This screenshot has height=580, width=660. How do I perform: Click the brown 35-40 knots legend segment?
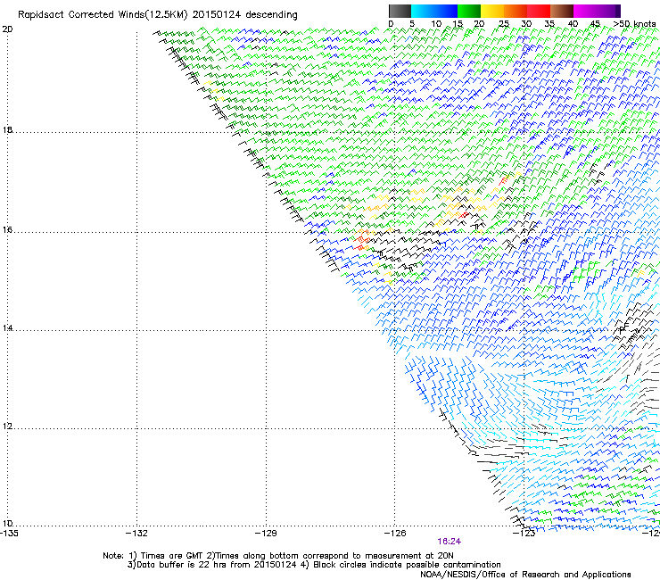pyautogui.click(x=562, y=11)
